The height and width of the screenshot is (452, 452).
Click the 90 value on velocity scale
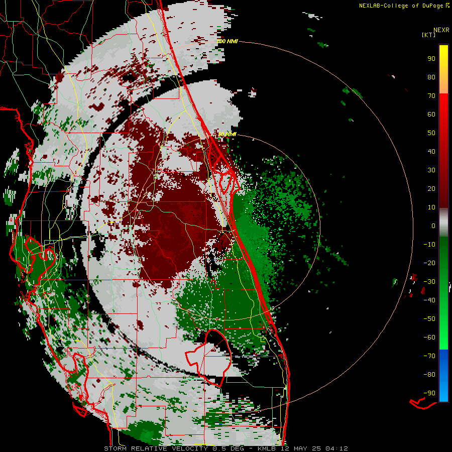pyautogui.click(x=431, y=59)
